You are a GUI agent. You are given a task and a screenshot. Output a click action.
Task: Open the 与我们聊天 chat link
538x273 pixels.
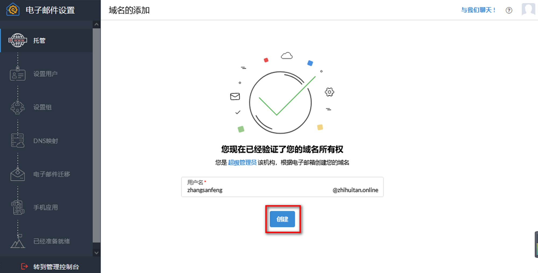478,10
